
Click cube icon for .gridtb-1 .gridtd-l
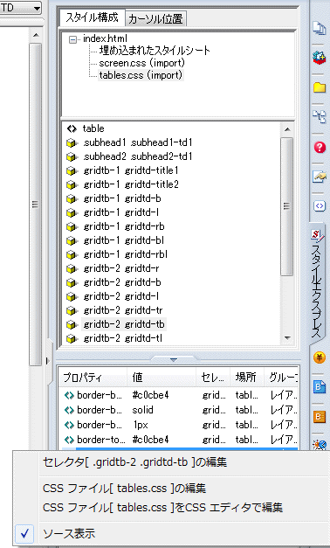pos(72,213)
